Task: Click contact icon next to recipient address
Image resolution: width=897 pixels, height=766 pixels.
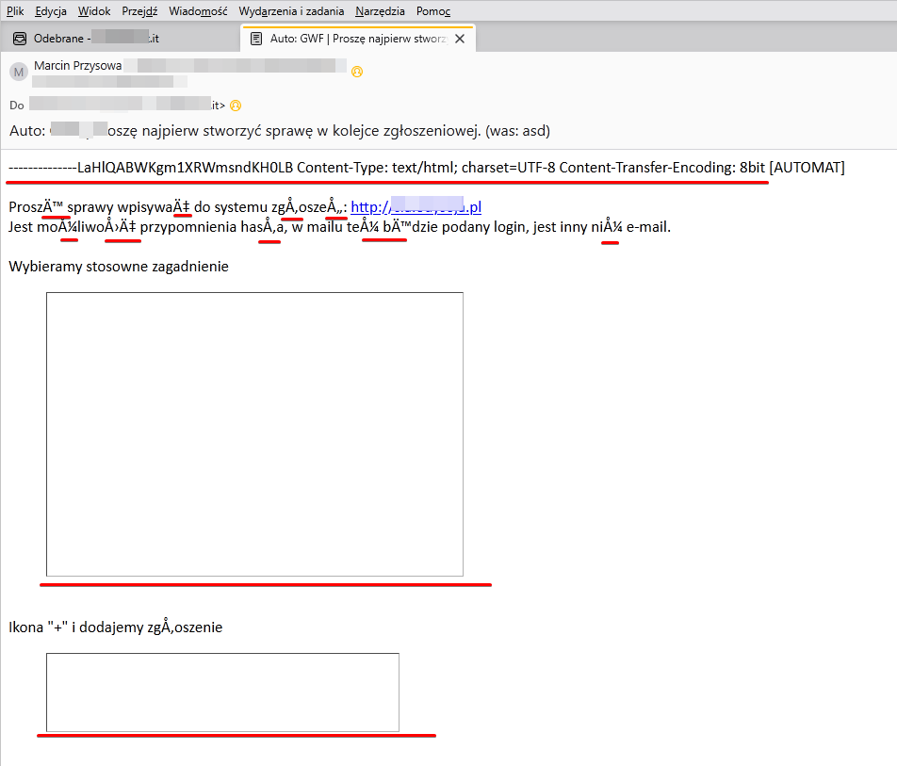Action: point(236,106)
